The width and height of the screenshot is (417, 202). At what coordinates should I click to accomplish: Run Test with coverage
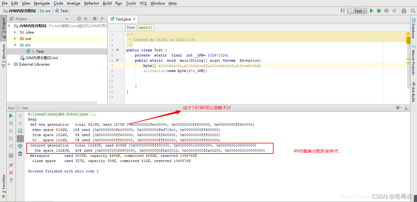click(387, 11)
